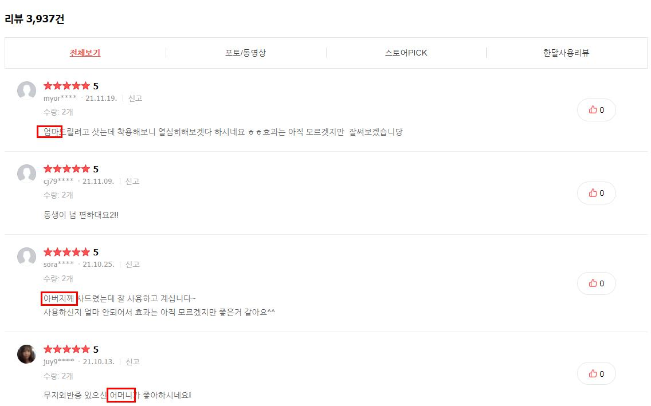Viewport: 651px width, 406px height.
Task: Open cj79**** default profile avatar
Action: click(x=26, y=174)
